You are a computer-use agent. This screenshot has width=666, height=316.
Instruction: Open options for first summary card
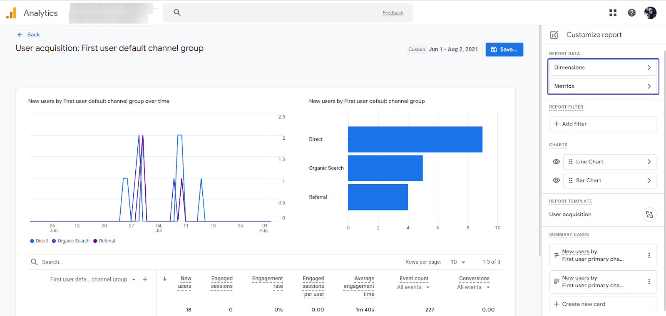(x=649, y=255)
